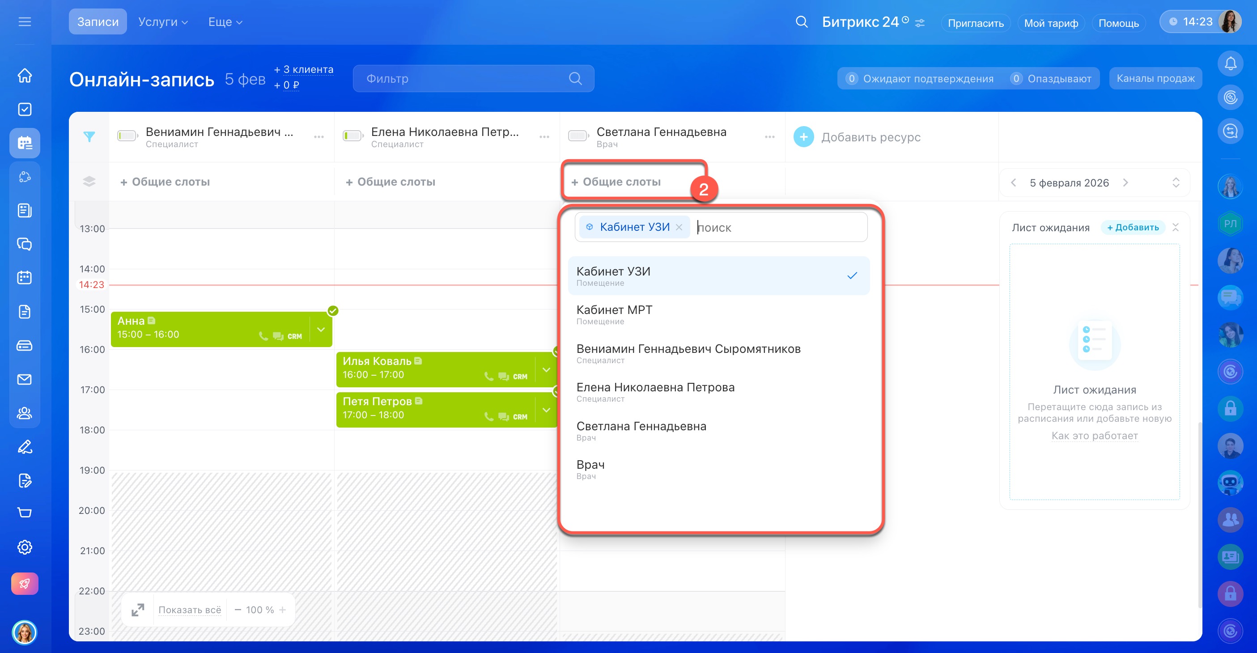Open the Еще menu
This screenshot has width=1257, height=653.
225,22
